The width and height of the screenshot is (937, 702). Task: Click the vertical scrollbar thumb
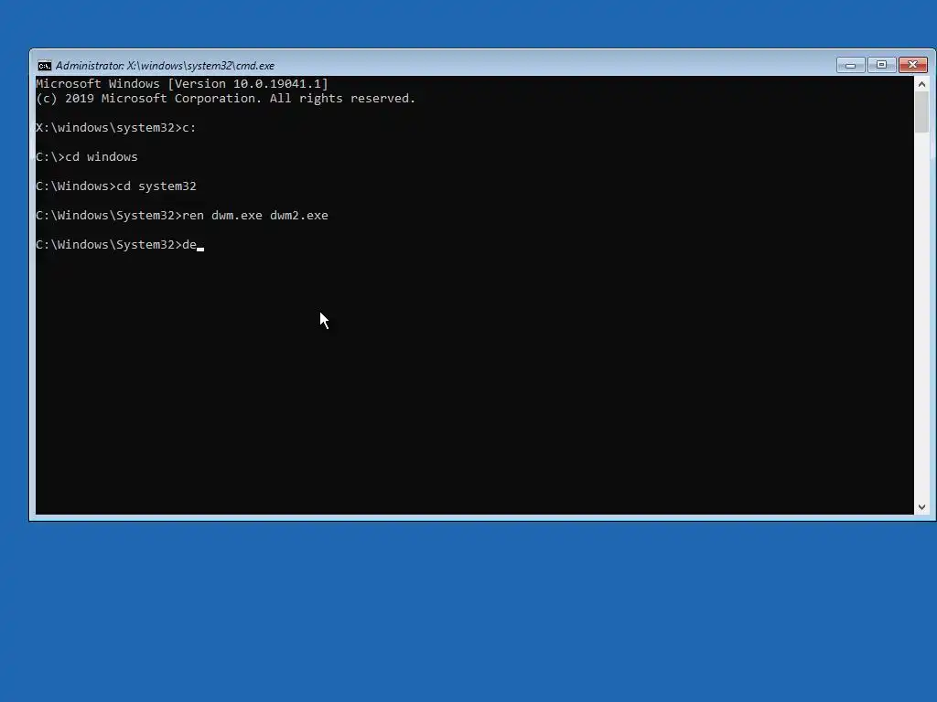[x=921, y=112]
